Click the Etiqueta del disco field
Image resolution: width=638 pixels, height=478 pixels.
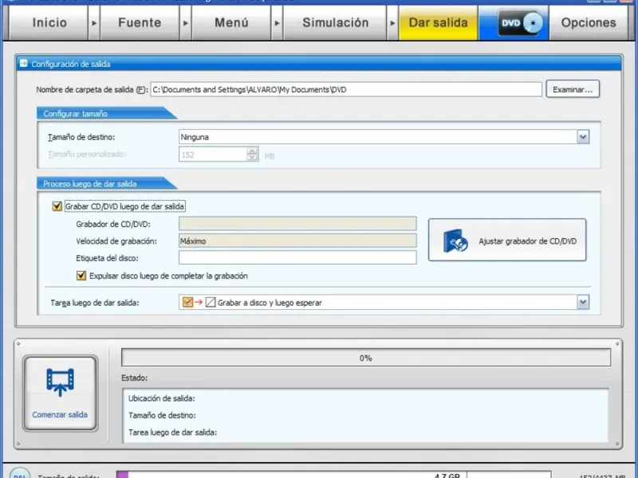tap(297, 257)
